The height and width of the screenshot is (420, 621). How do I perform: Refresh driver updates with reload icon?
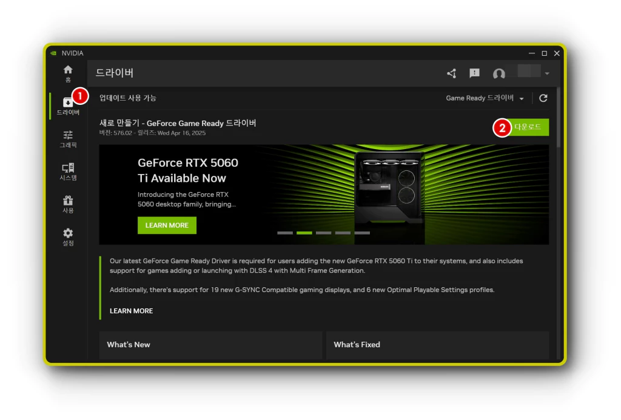(x=543, y=98)
